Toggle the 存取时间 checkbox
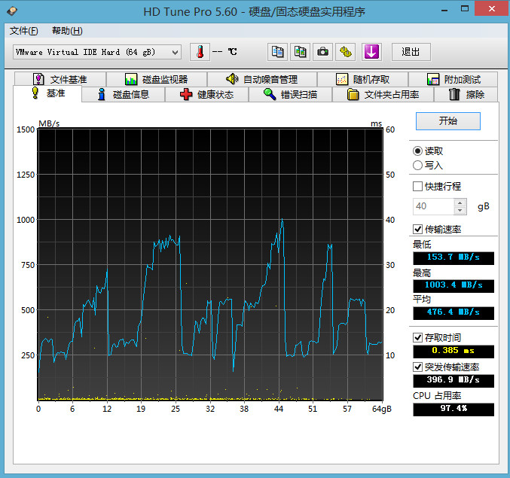Viewport: 510px width, 478px height. [x=417, y=338]
